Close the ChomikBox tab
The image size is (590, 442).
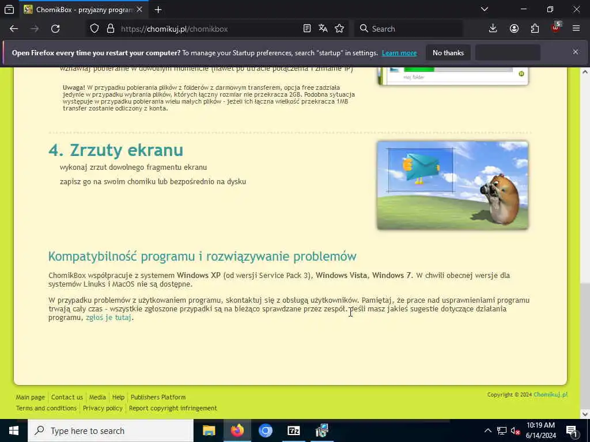pyautogui.click(x=139, y=9)
